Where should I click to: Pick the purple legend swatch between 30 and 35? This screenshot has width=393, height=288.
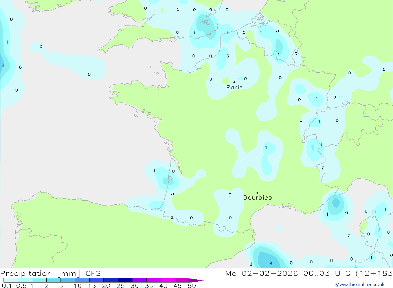coord(140,280)
